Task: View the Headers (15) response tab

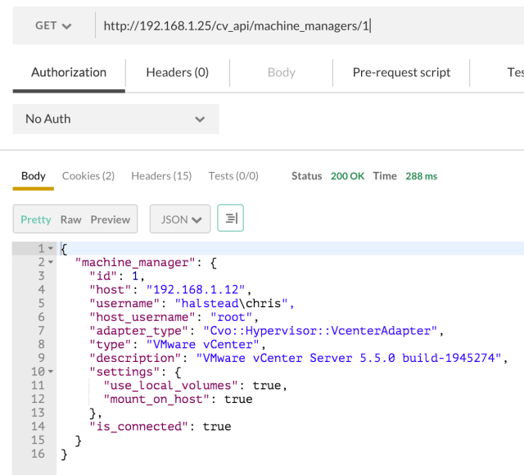Action: [161, 176]
